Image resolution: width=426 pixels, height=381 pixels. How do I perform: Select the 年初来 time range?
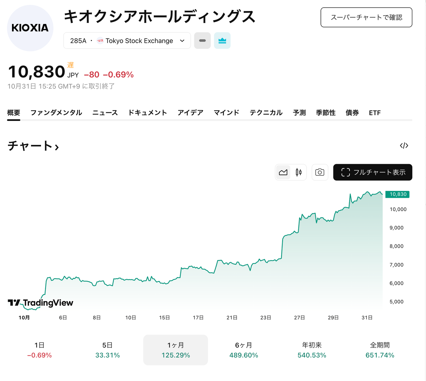[312, 350]
